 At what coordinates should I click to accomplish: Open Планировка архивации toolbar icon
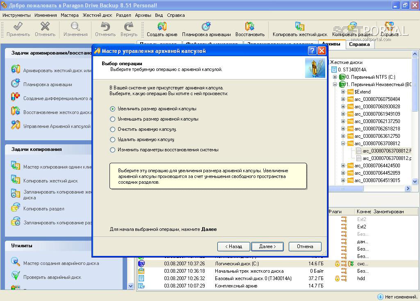point(206,26)
